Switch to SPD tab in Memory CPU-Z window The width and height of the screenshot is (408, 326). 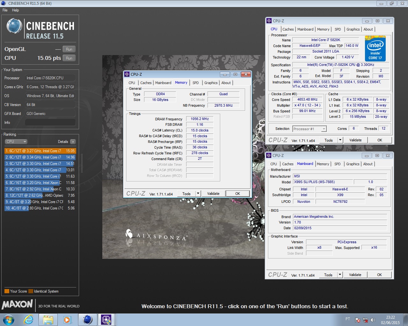(196, 83)
